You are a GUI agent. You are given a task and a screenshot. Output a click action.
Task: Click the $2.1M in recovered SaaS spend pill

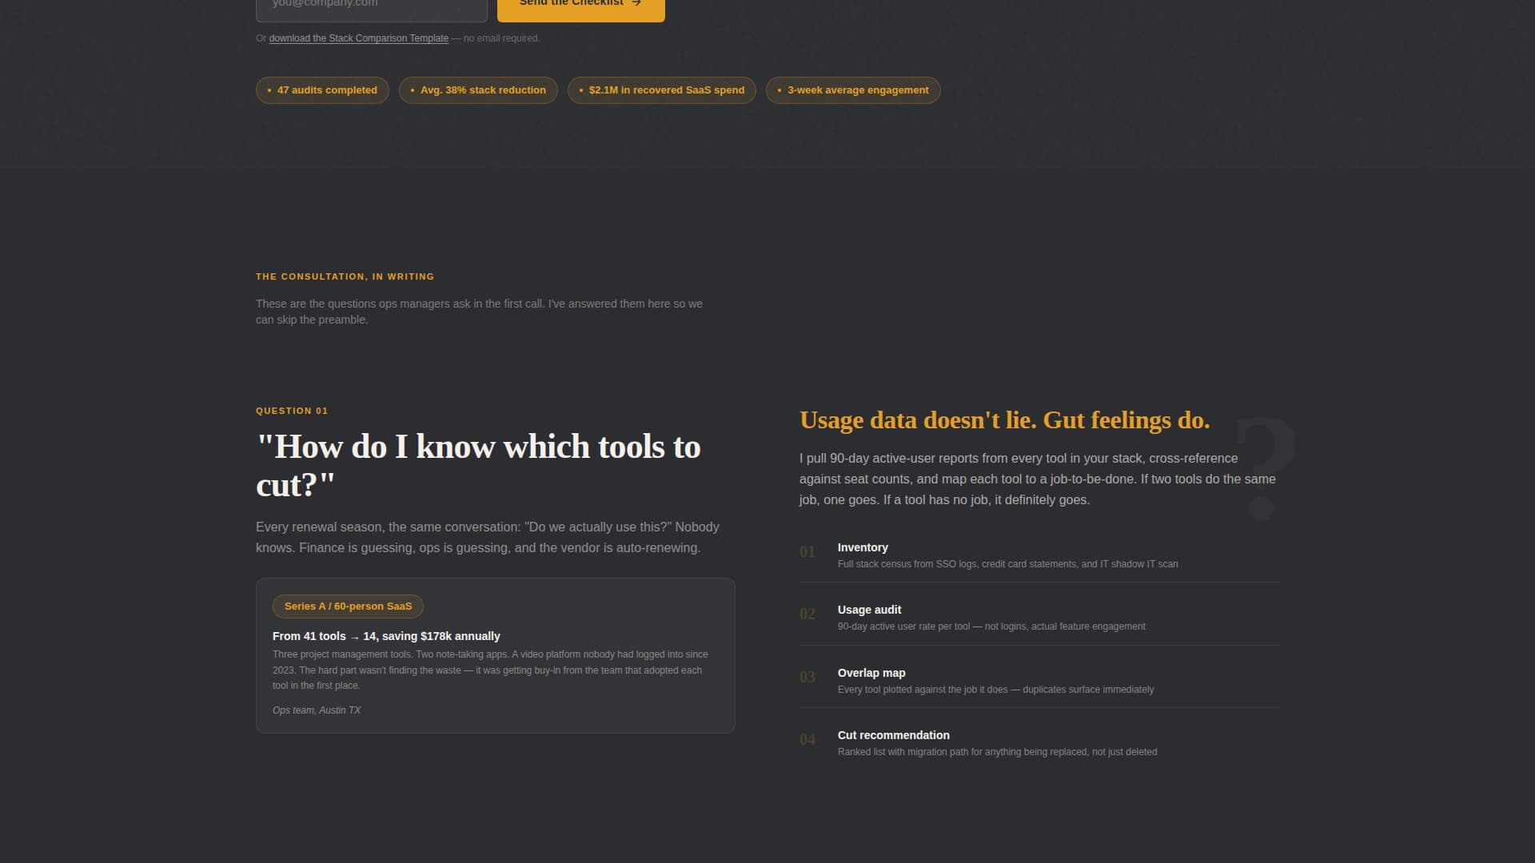pyautogui.click(x=662, y=90)
